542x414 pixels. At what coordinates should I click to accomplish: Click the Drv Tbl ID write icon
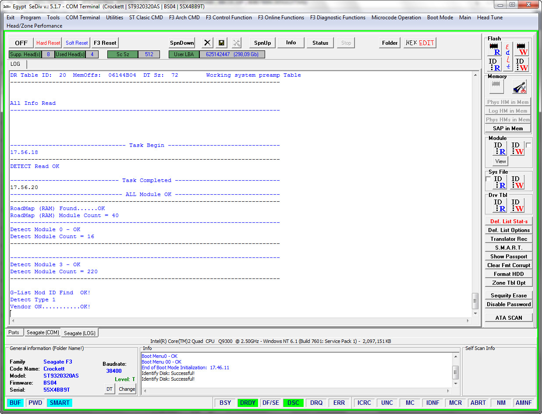pyautogui.click(x=517, y=205)
